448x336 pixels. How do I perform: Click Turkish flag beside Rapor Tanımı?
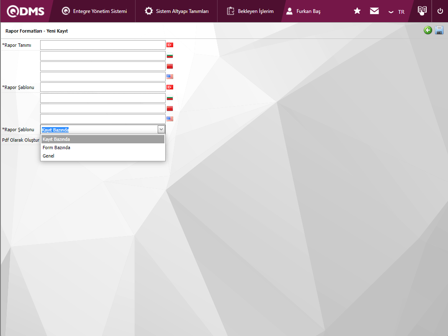click(x=170, y=45)
